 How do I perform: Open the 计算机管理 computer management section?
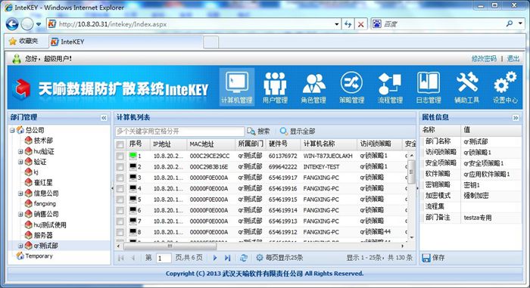[236, 87]
